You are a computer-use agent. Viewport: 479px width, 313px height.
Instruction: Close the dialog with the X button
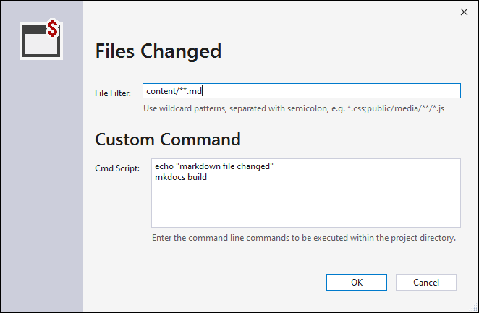(x=464, y=12)
